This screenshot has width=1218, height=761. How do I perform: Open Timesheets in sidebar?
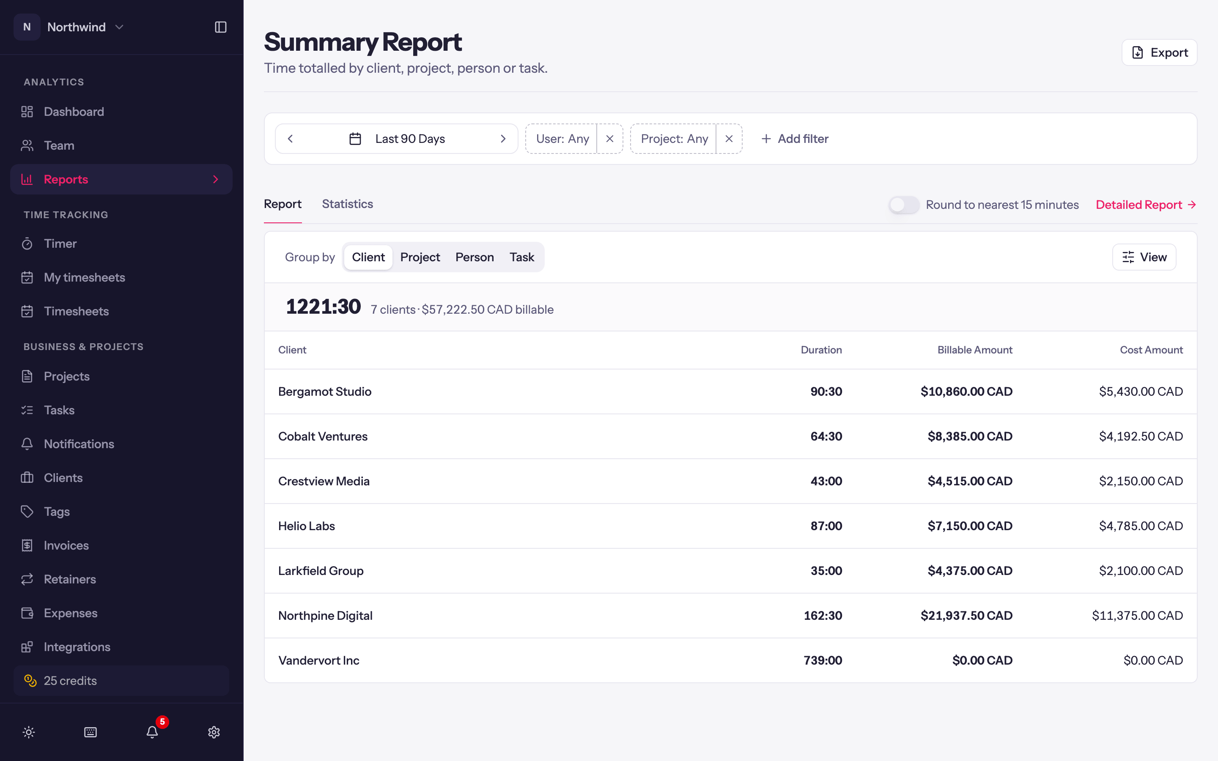coord(121,311)
